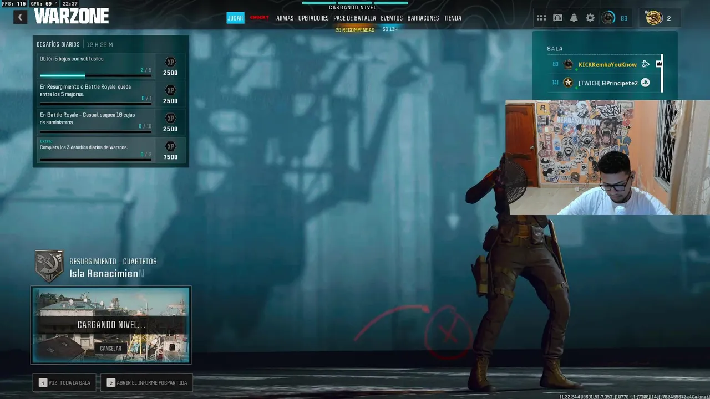This screenshot has width=710, height=399.
Task: Click the XP badge for subfusiles challenge
Action: pyautogui.click(x=170, y=62)
